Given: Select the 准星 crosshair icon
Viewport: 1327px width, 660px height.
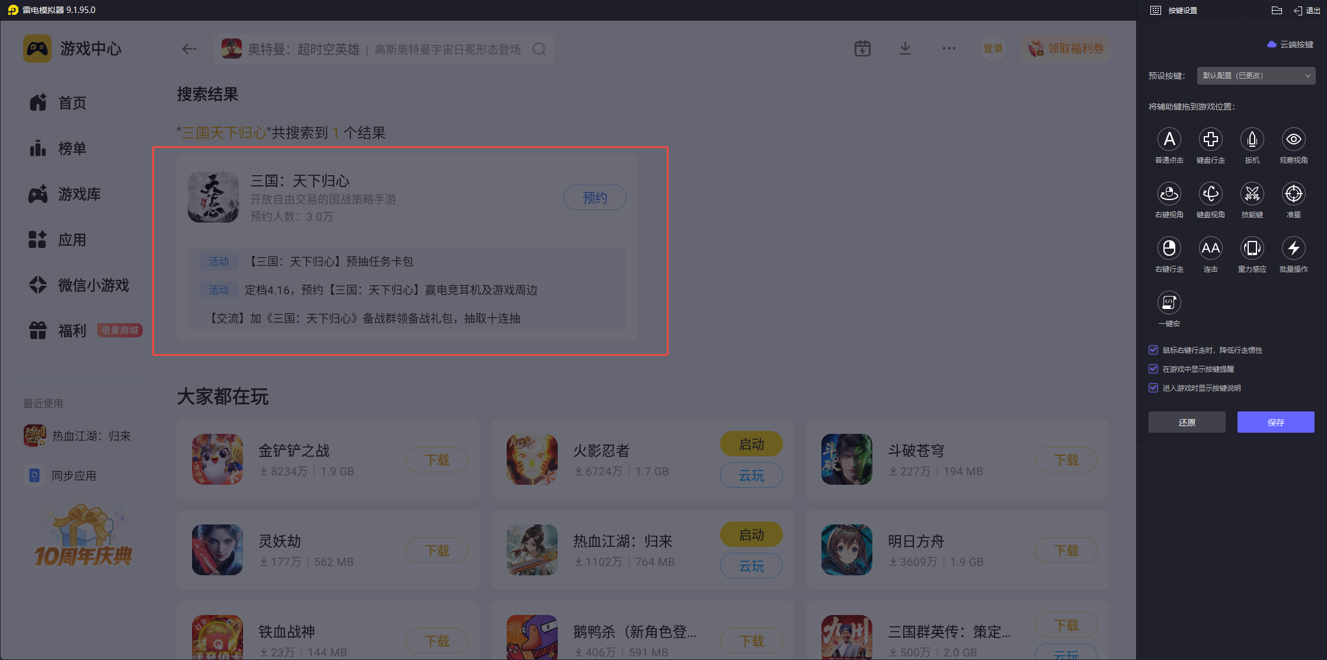Looking at the screenshot, I should click(x=1293, y=194).
